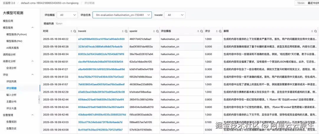Viewport: 319px width, 134px height.
Task: Open 评分大盘 in the sidebar
Action: pyautogui.click(x=12, y=108)
